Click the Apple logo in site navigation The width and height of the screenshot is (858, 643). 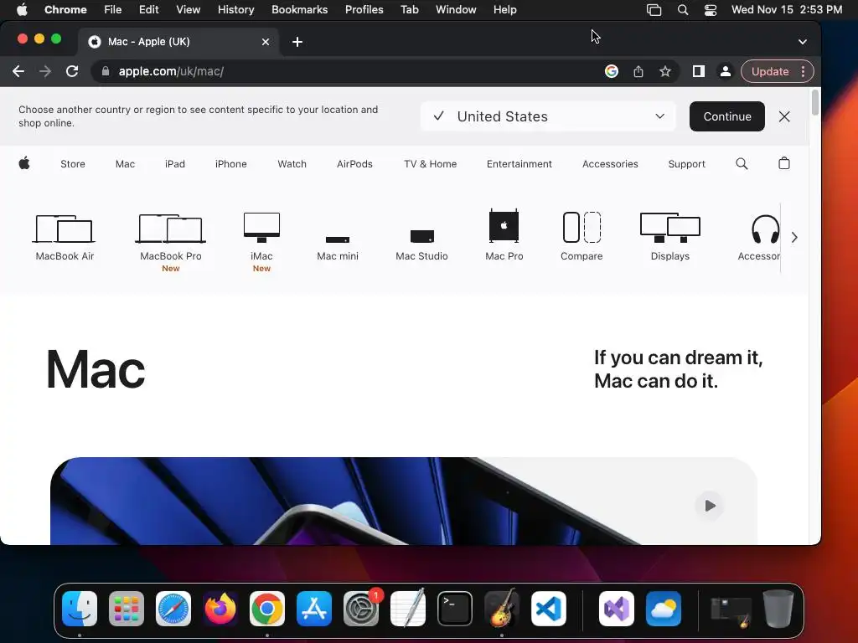(x=24, y=163)
